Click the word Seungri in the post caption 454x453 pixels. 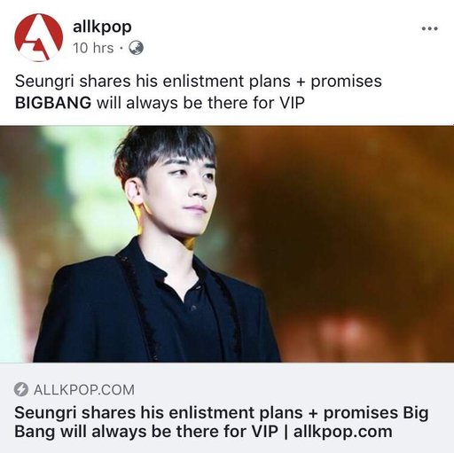tap(44, 82)
